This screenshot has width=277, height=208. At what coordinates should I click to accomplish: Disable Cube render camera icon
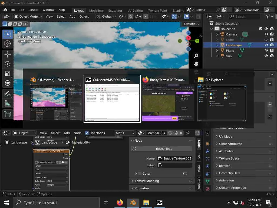272,40
